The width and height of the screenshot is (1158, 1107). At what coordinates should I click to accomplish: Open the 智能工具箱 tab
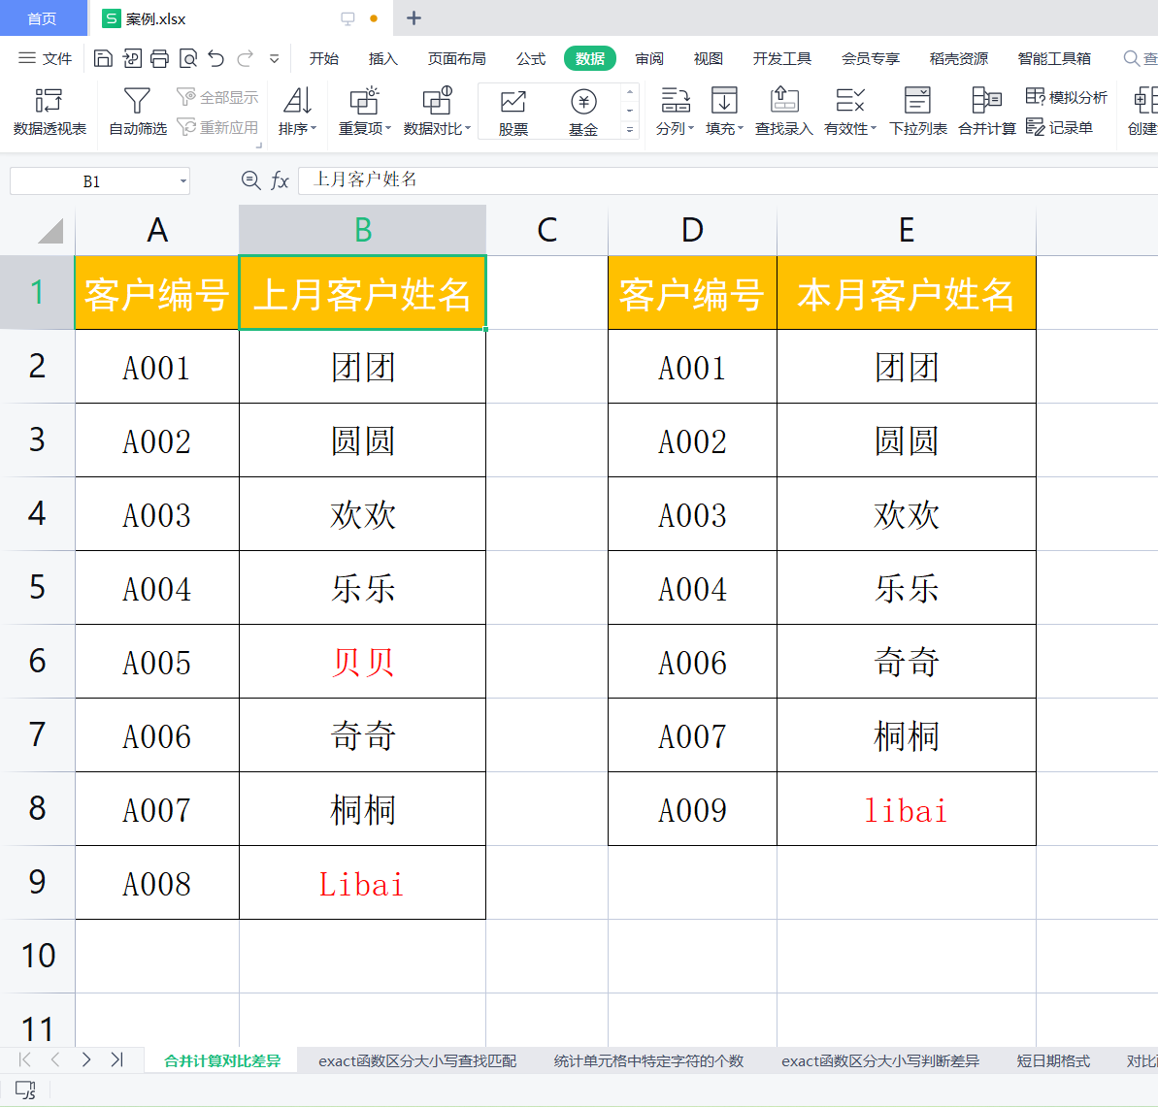(1054, 58)
